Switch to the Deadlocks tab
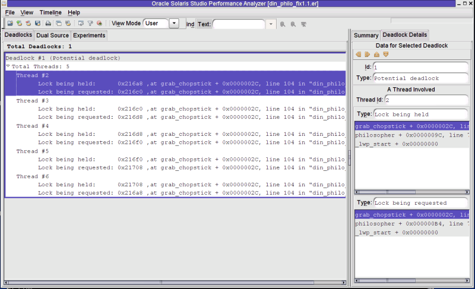Viewport: 475px width, 289px height. pyautogui.click(x=18, y=35)
